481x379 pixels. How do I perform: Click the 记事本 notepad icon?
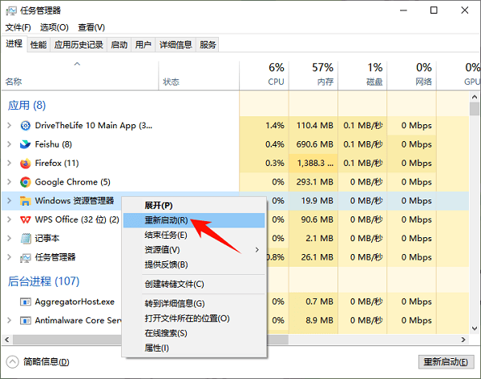pyautogui.click(x=26, y=239)
